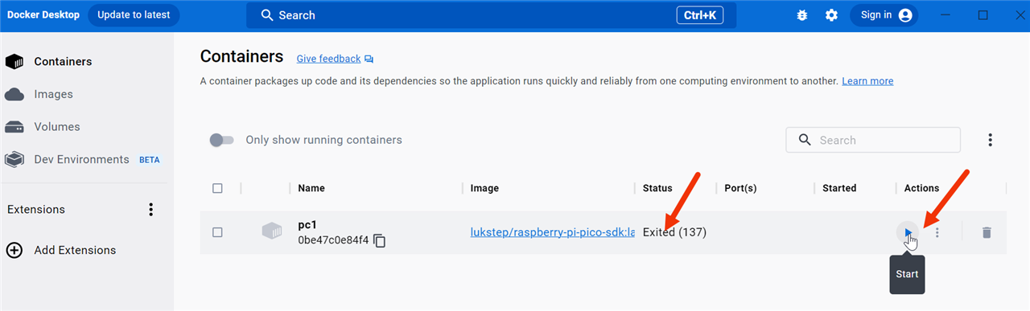This screenshot has height=311, width=1030.
Task: Toggle Only show running containers
Action: click(x=221, y=140)
